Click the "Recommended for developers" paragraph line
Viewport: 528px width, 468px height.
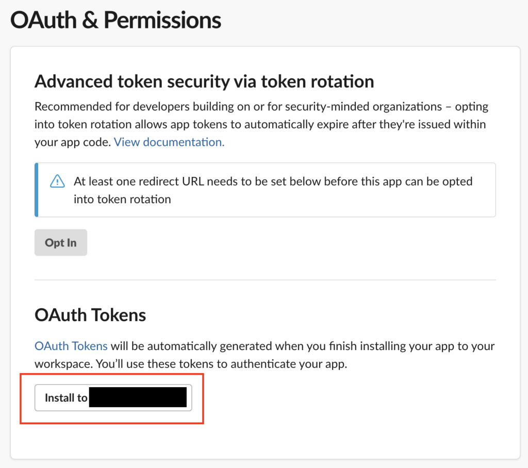pos(261,106)
